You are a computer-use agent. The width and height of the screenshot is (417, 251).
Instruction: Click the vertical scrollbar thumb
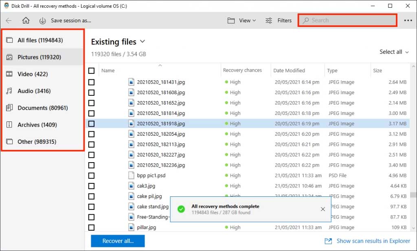coord(413,195)
